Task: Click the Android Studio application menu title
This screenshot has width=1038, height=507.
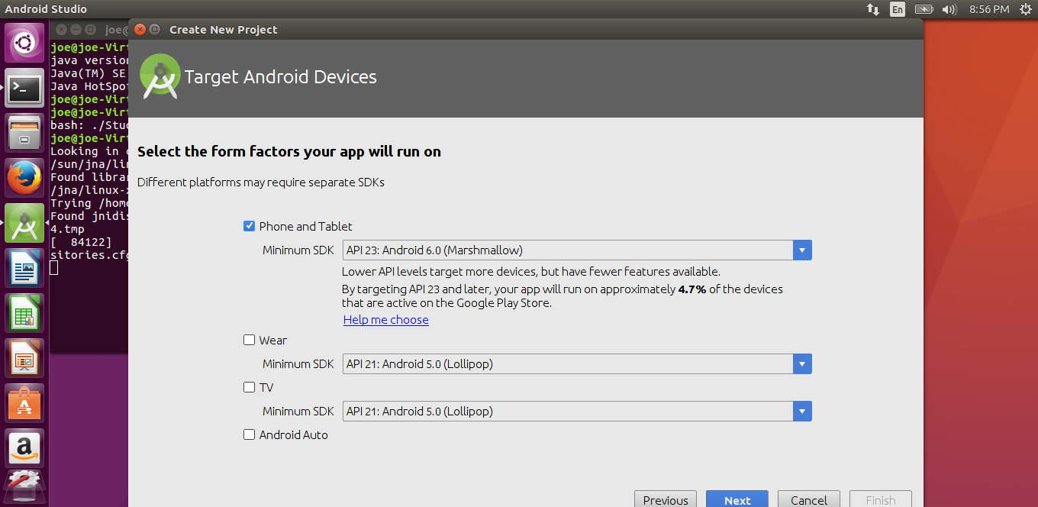Action: pos(46,9)
